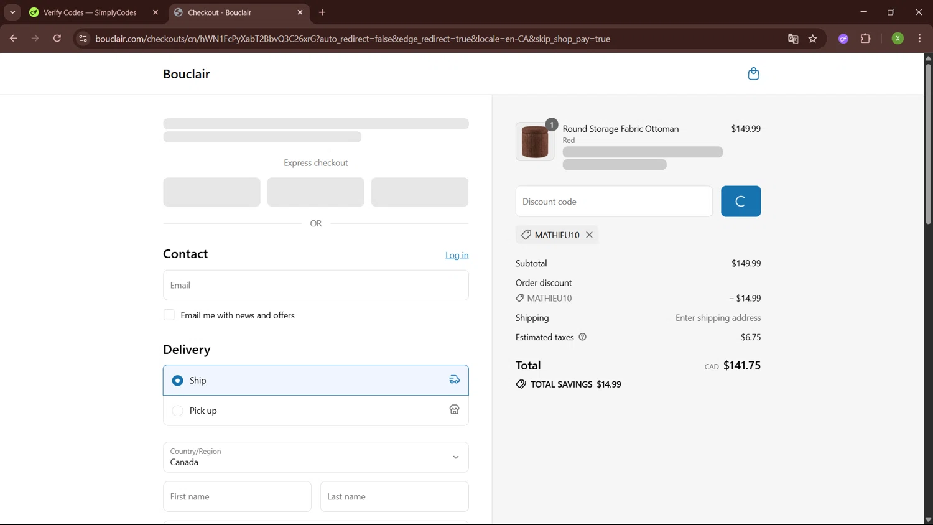The width and height of the screenshot is (933, 525).
Task: Click the Express checkout label
Action: point(316,163)
